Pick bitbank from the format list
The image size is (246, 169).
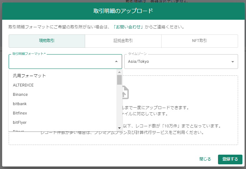point(63,104)
